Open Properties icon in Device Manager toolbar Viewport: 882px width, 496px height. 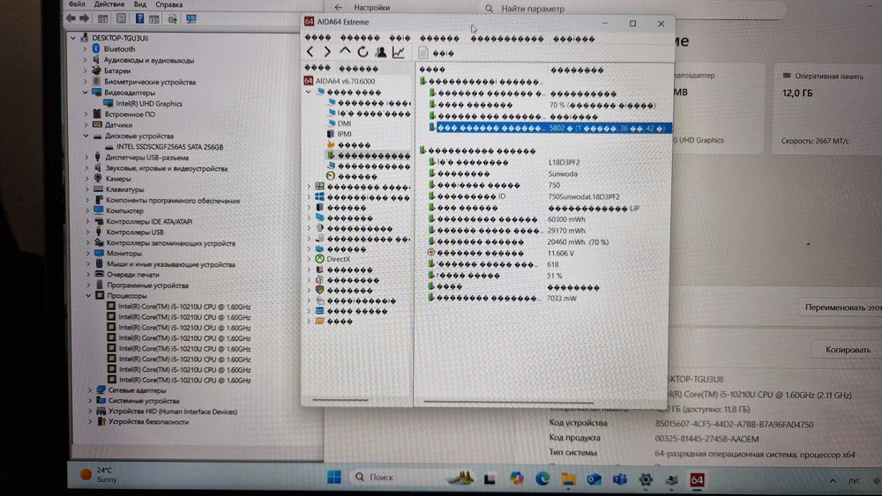tap(121, 19)
